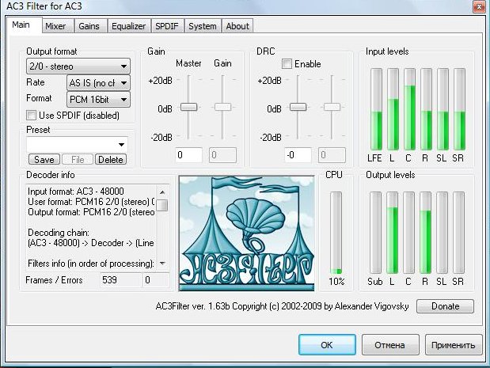Open the Gains tab

(x=89, y=26)
